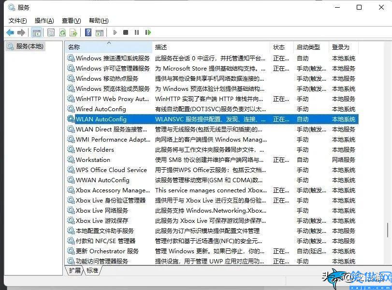Click the Forward arrow toolbar icon
The width and height of the screenshot is (392, 290).
pyautogui.click(x=21, y=32)
